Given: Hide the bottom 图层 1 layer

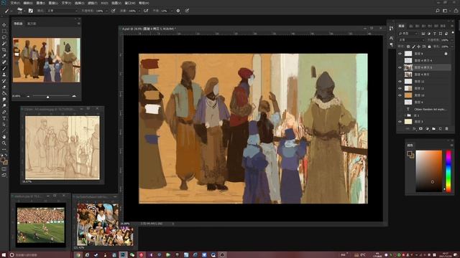Looking at the screenshot, I should click(400, 122).
